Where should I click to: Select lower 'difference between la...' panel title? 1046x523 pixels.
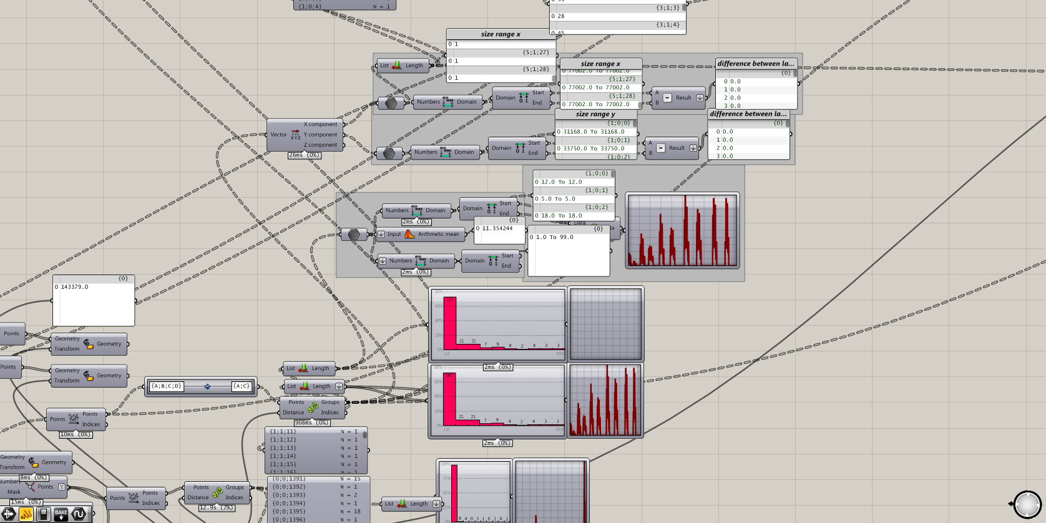point(748,114)
